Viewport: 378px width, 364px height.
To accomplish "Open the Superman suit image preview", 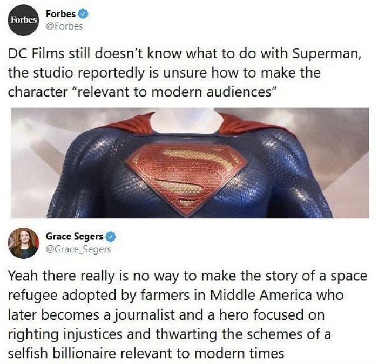I will pos(190,163).
